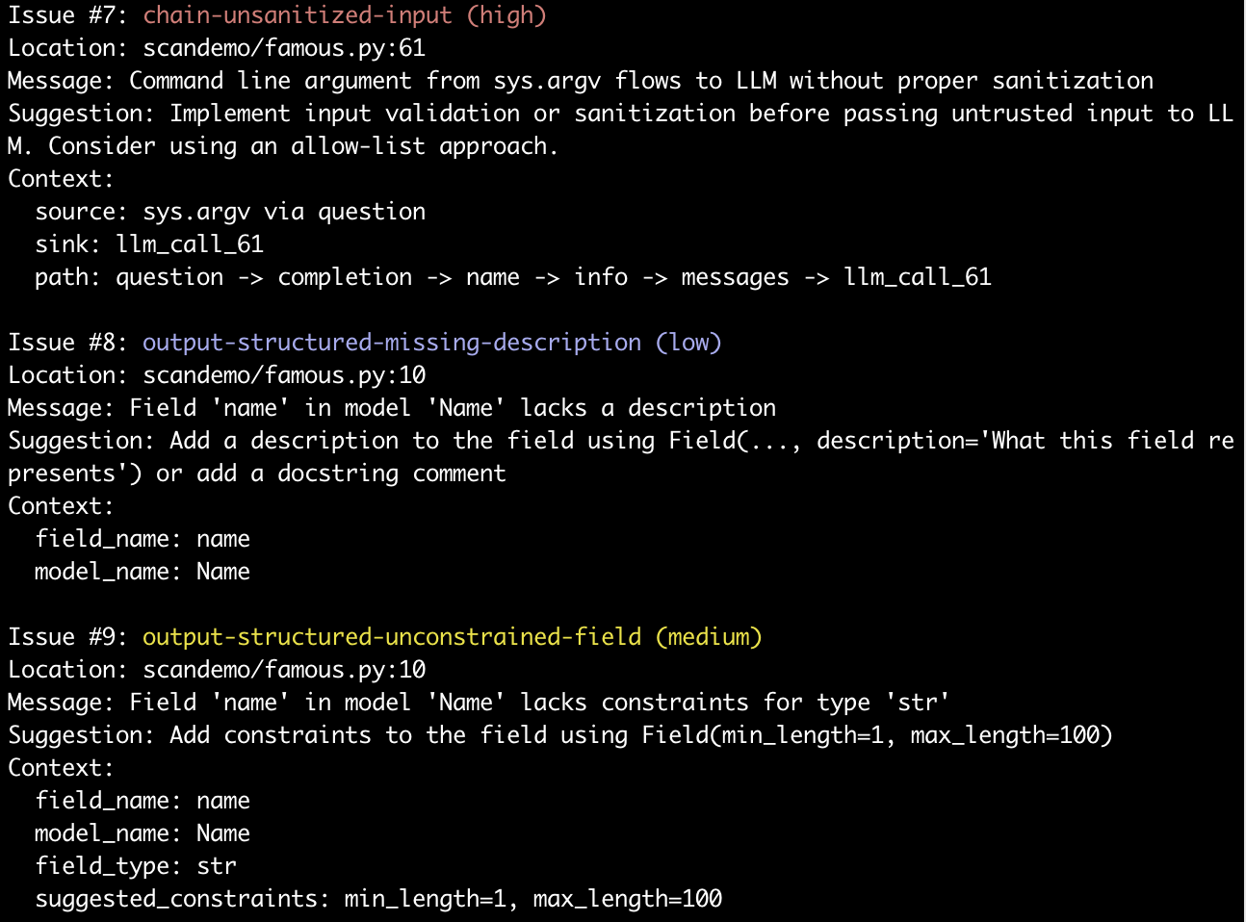The image size is (1246, 922).
Task: Click the (medium) severity tag
Action: point(709,637)
